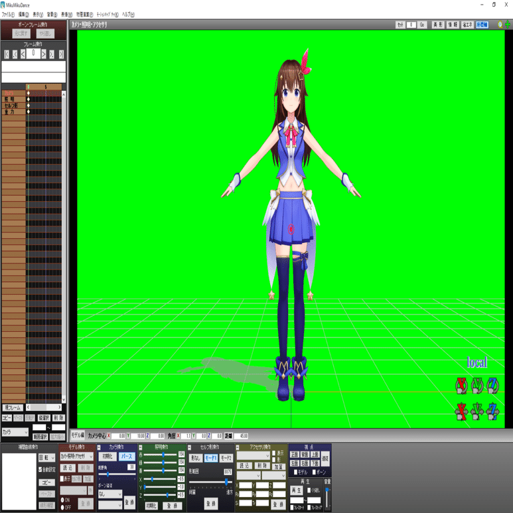Select the ON radio button

(62, 500)
